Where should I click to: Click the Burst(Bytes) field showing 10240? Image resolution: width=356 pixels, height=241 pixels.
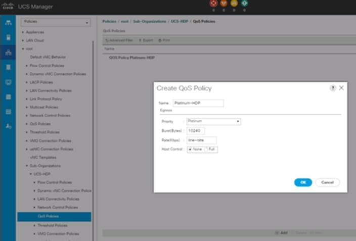196,131
